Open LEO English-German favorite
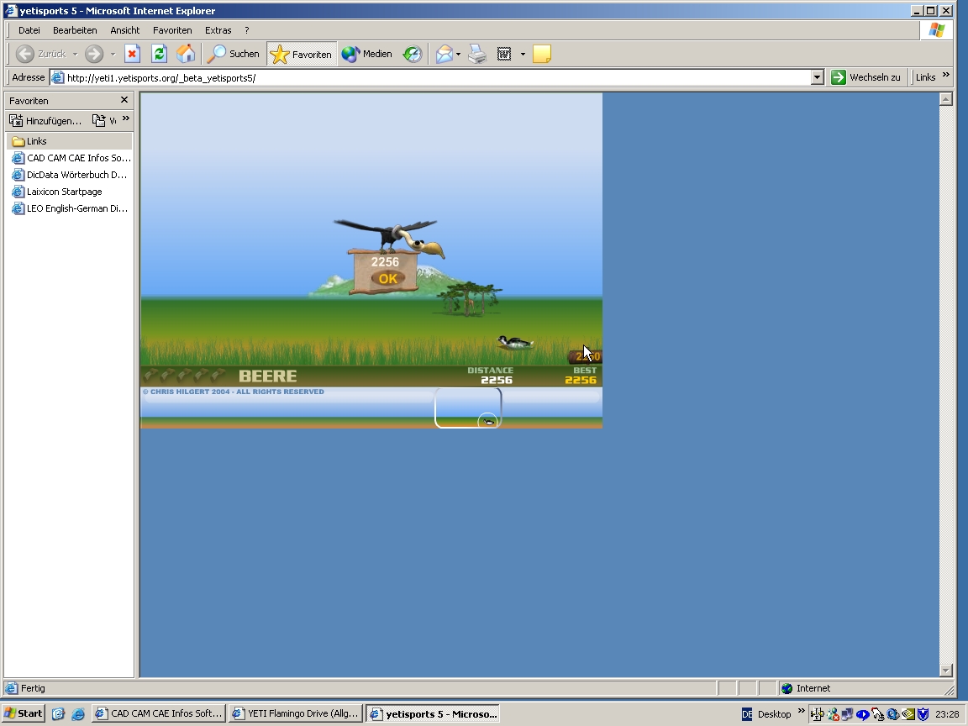 click(x=71, y=208)
